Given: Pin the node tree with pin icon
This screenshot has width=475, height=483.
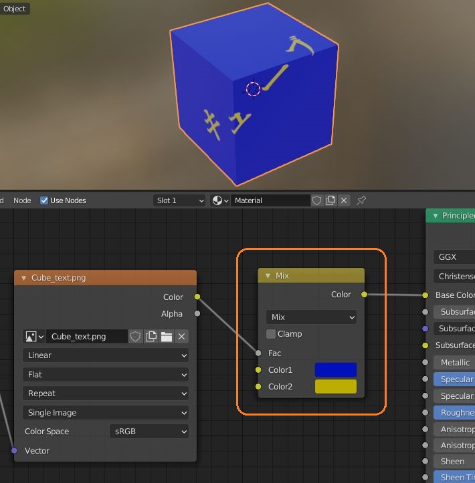Looking at the screenshot, I should pos(361,200).
